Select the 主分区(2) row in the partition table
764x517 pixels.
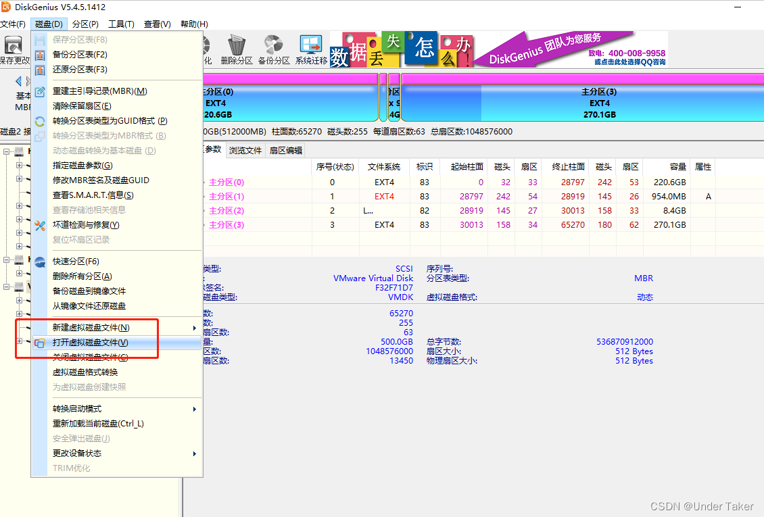[458, 211]
